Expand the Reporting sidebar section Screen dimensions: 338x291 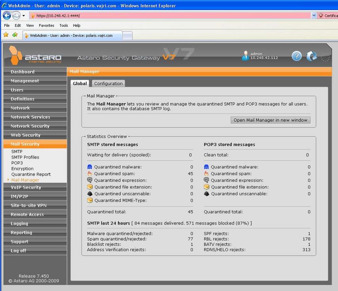pyautogui.click(x=35, y=232)
